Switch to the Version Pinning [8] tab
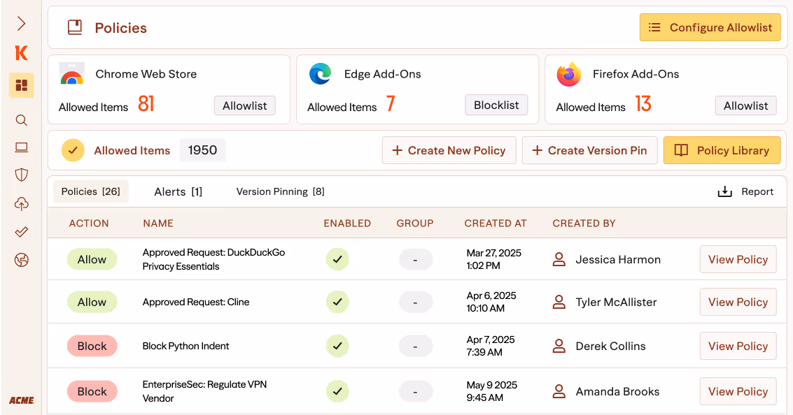The image size is (793, 415). coord(280,191)
